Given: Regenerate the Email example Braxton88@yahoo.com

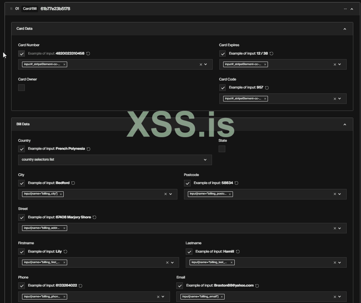Looking at the screenshot, I should [257, 286].
